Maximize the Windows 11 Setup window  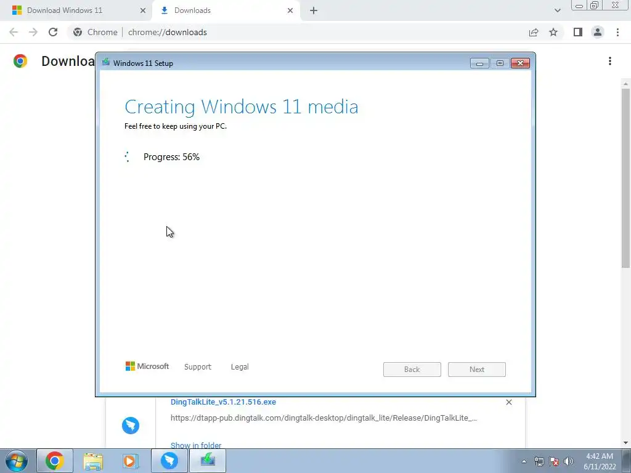click(x=500, y=63)
